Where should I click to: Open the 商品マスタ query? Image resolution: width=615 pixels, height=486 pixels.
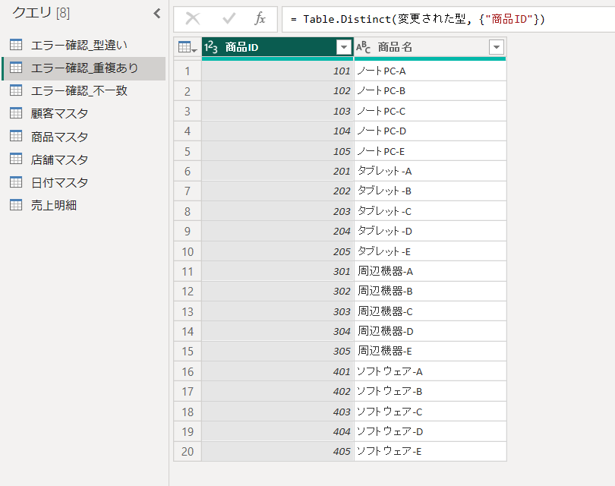point(84,137)
